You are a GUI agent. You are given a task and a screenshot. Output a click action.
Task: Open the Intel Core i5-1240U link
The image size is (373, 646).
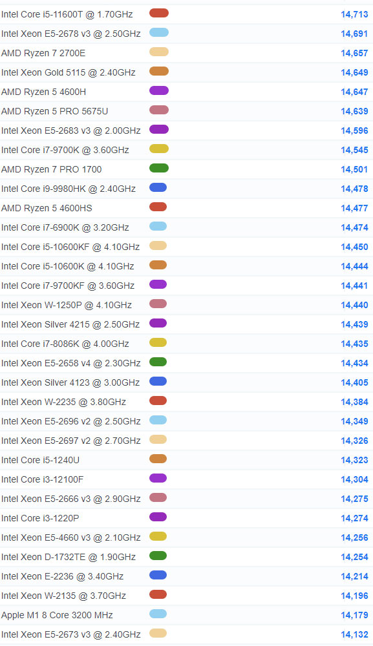[40, 460]
